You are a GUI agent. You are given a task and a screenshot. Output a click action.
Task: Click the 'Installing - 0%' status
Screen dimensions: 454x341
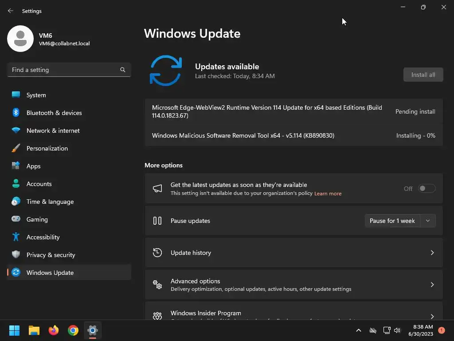click(415, 135)
